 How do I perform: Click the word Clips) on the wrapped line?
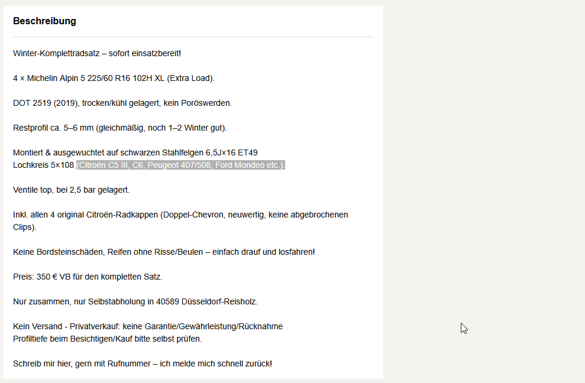coord(25,227)
